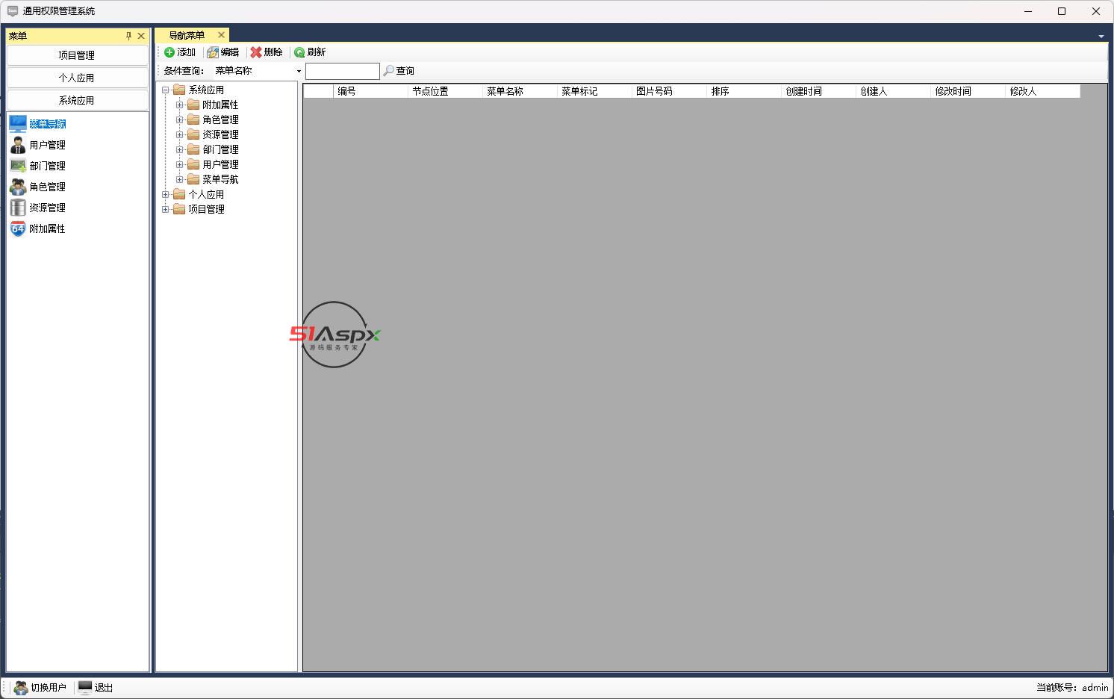Click the 部门管理 sidebar icon
The height and width of the screenshot is (699, 1114).
18,166
